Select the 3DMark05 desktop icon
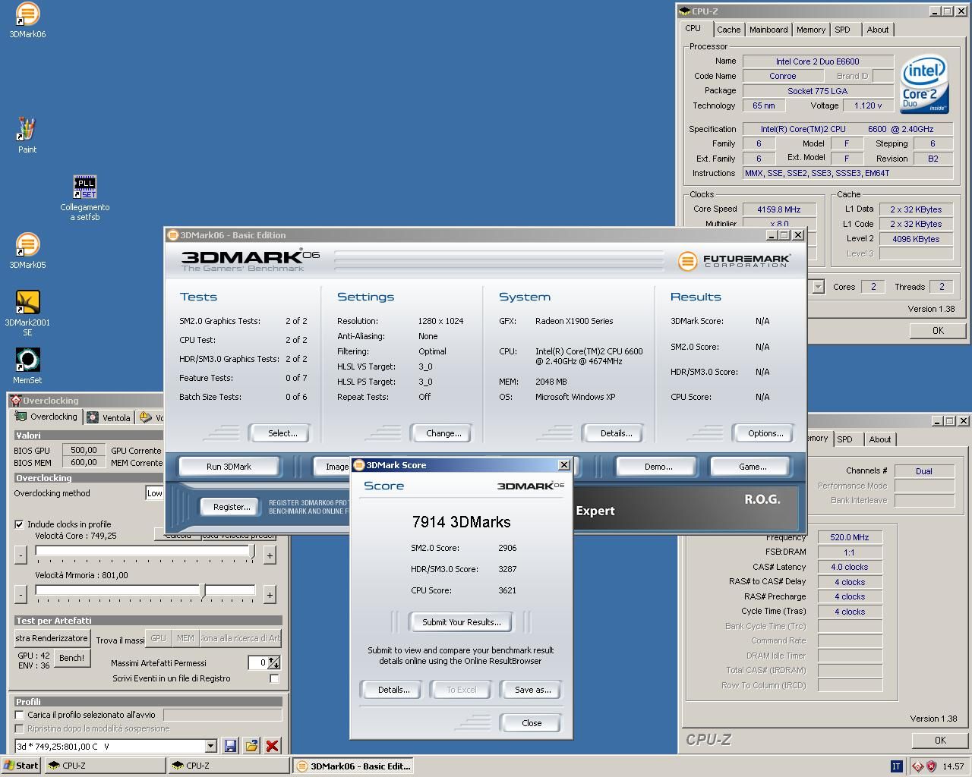 27,245
